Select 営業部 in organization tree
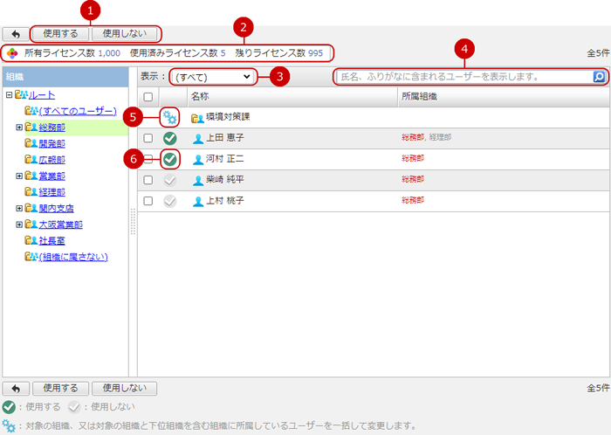The height and width of the screenshot is (435, 611). point(51,176)
